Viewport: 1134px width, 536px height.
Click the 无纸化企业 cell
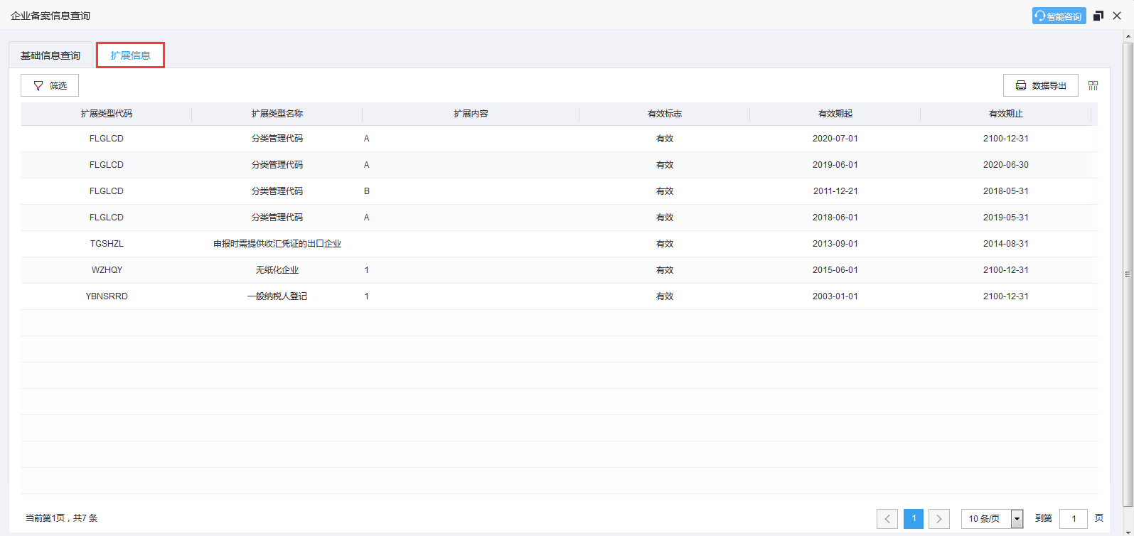pyautogui.click(x=277, y=270)
